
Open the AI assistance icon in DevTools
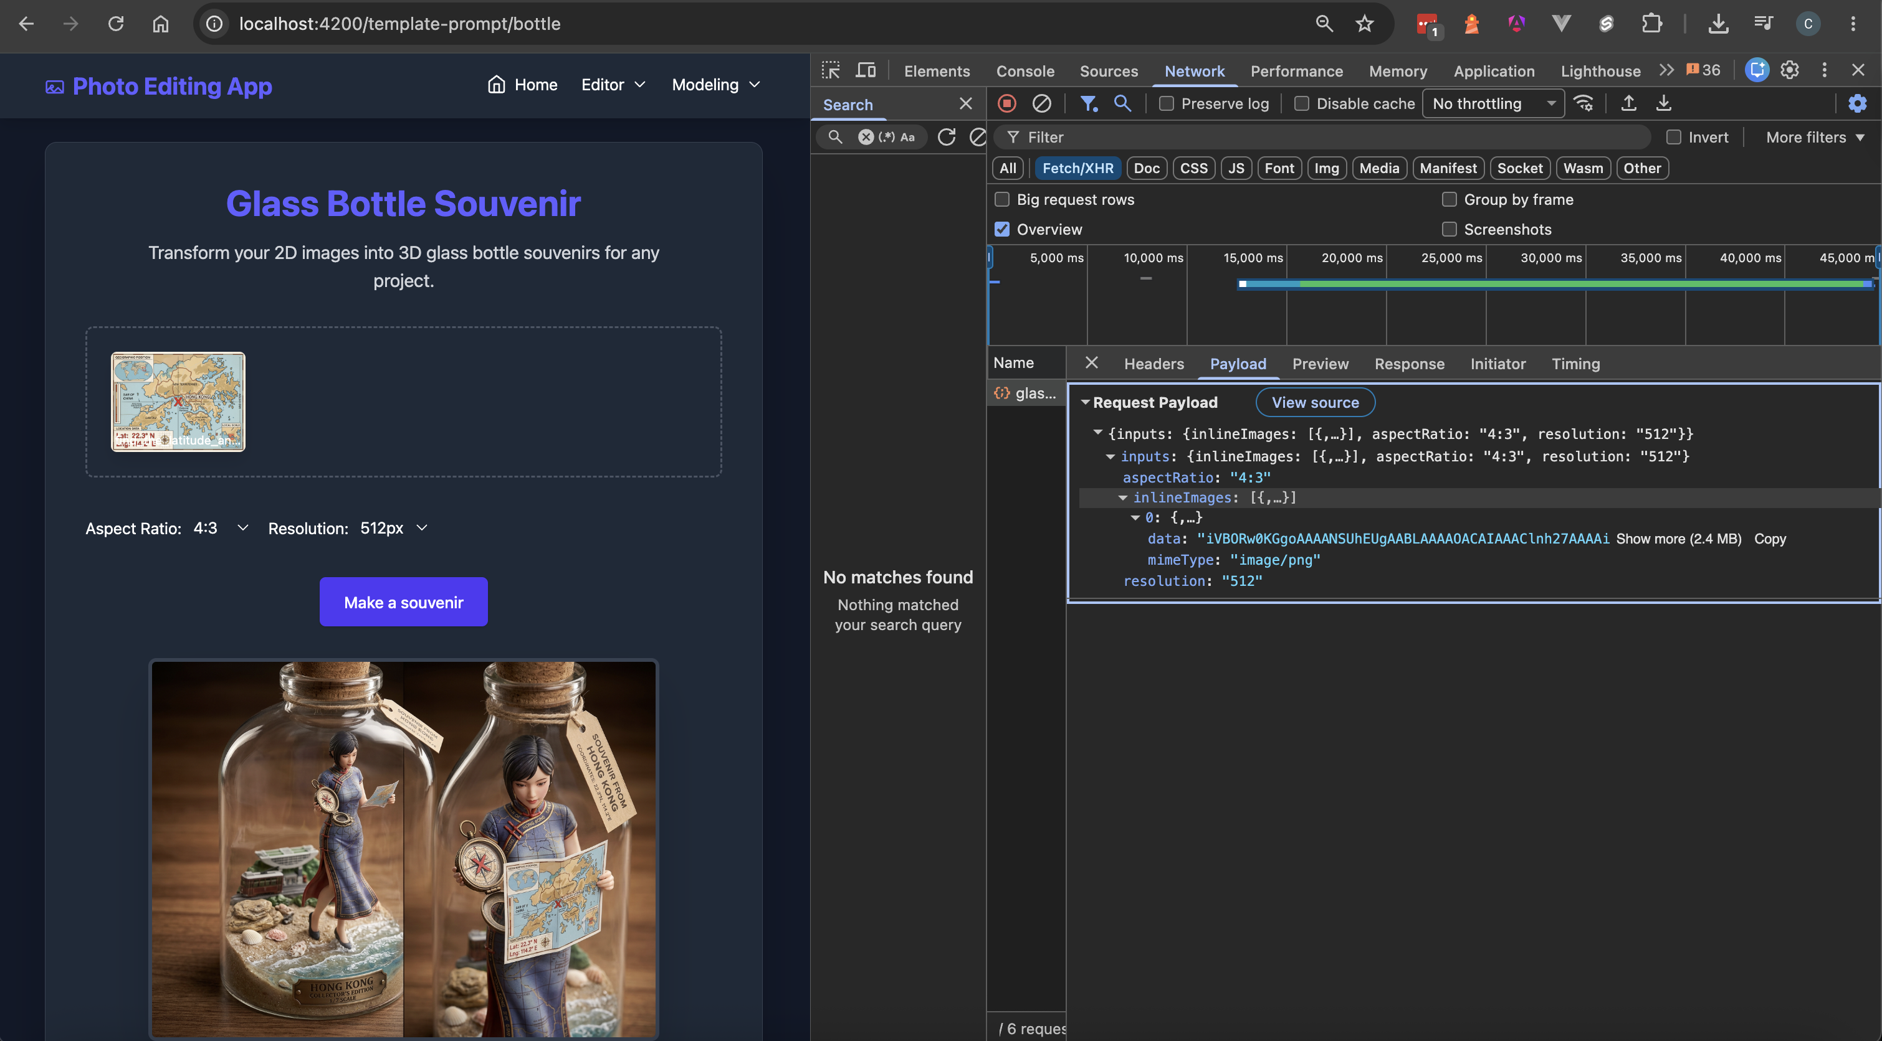1756,70
